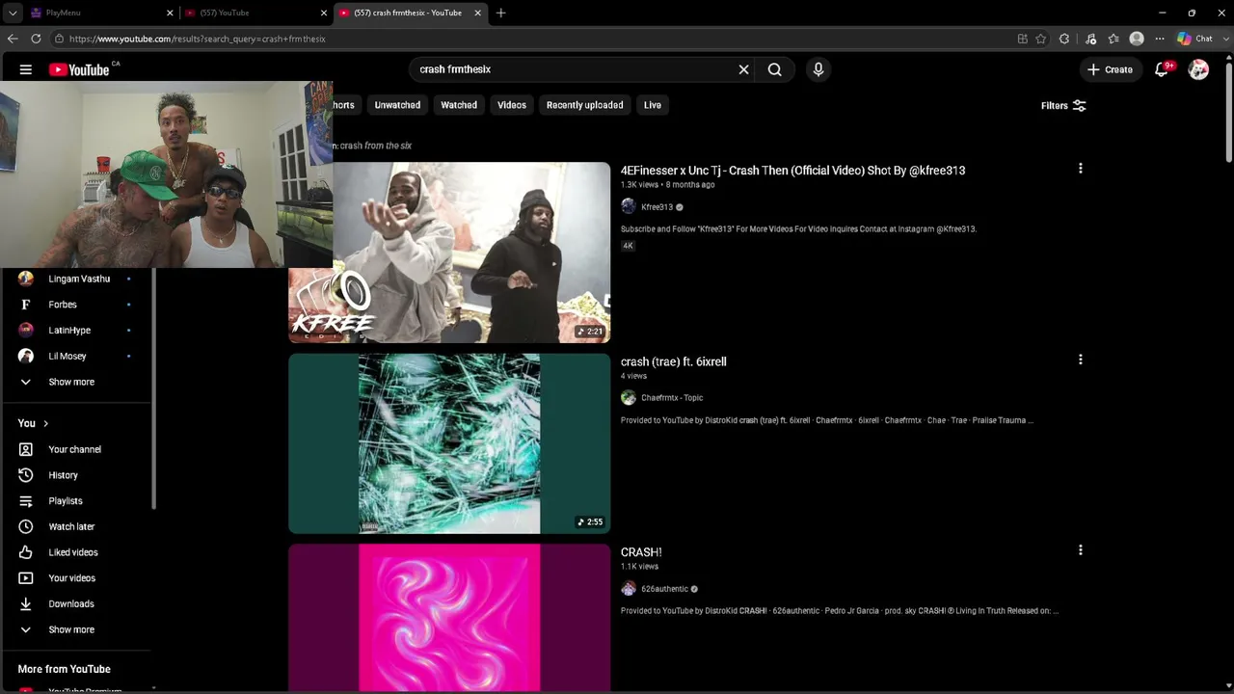Search instead for crash from the six
1234x694 pixels.
375,146
